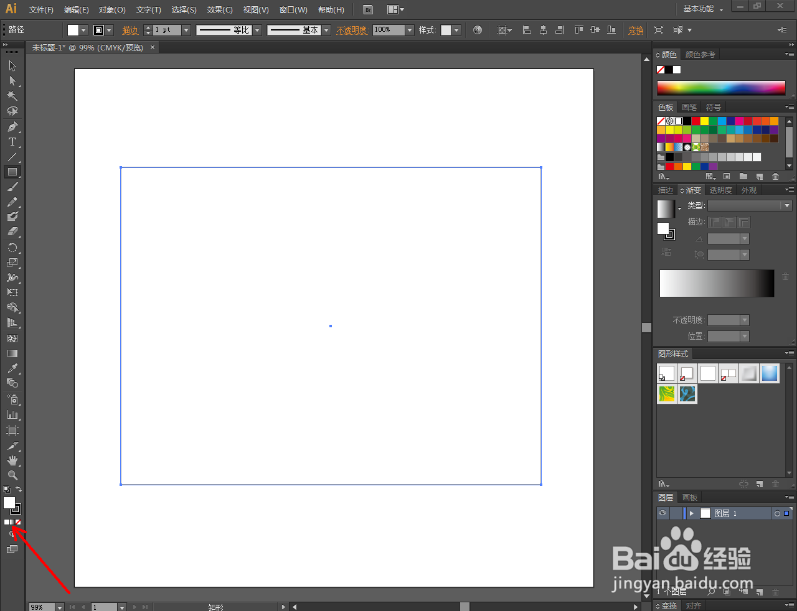Click the Recolor Artwork wheel icon

(478, 30)
